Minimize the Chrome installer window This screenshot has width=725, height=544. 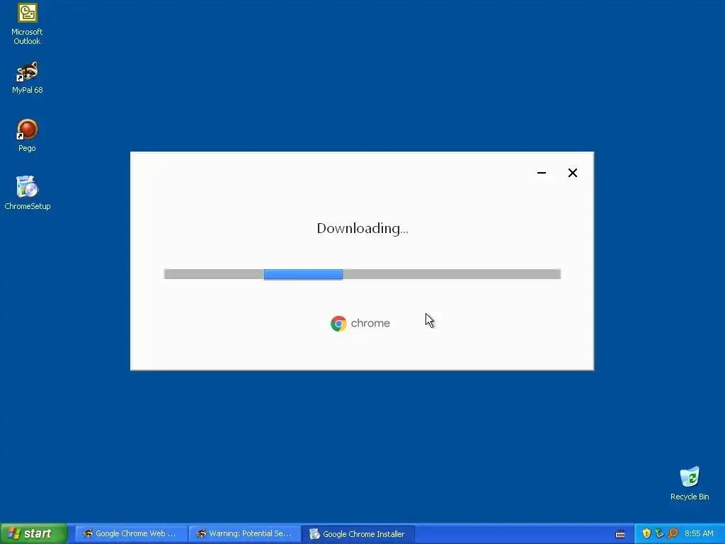tap(542, 173)
